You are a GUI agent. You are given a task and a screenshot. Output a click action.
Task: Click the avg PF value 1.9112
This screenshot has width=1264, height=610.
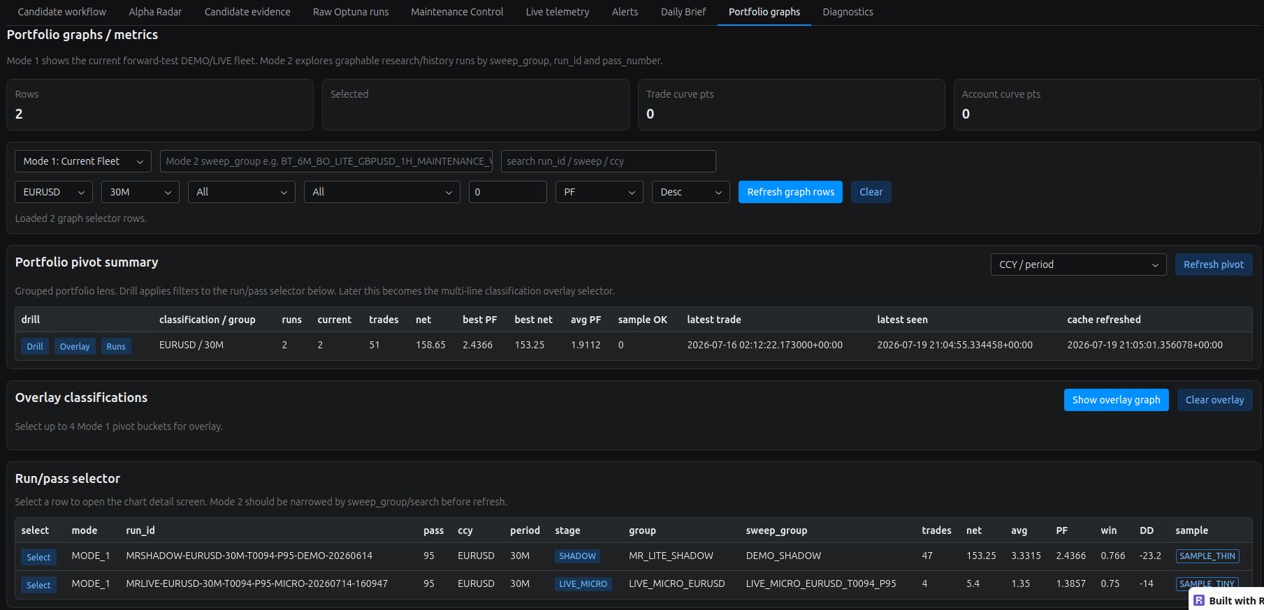coord(586,345)
